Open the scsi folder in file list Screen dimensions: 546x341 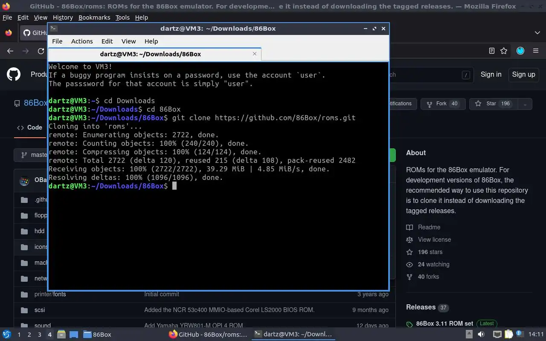(40, 310)
